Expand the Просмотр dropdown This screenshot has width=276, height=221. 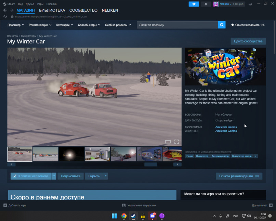[x=16, y=25]
